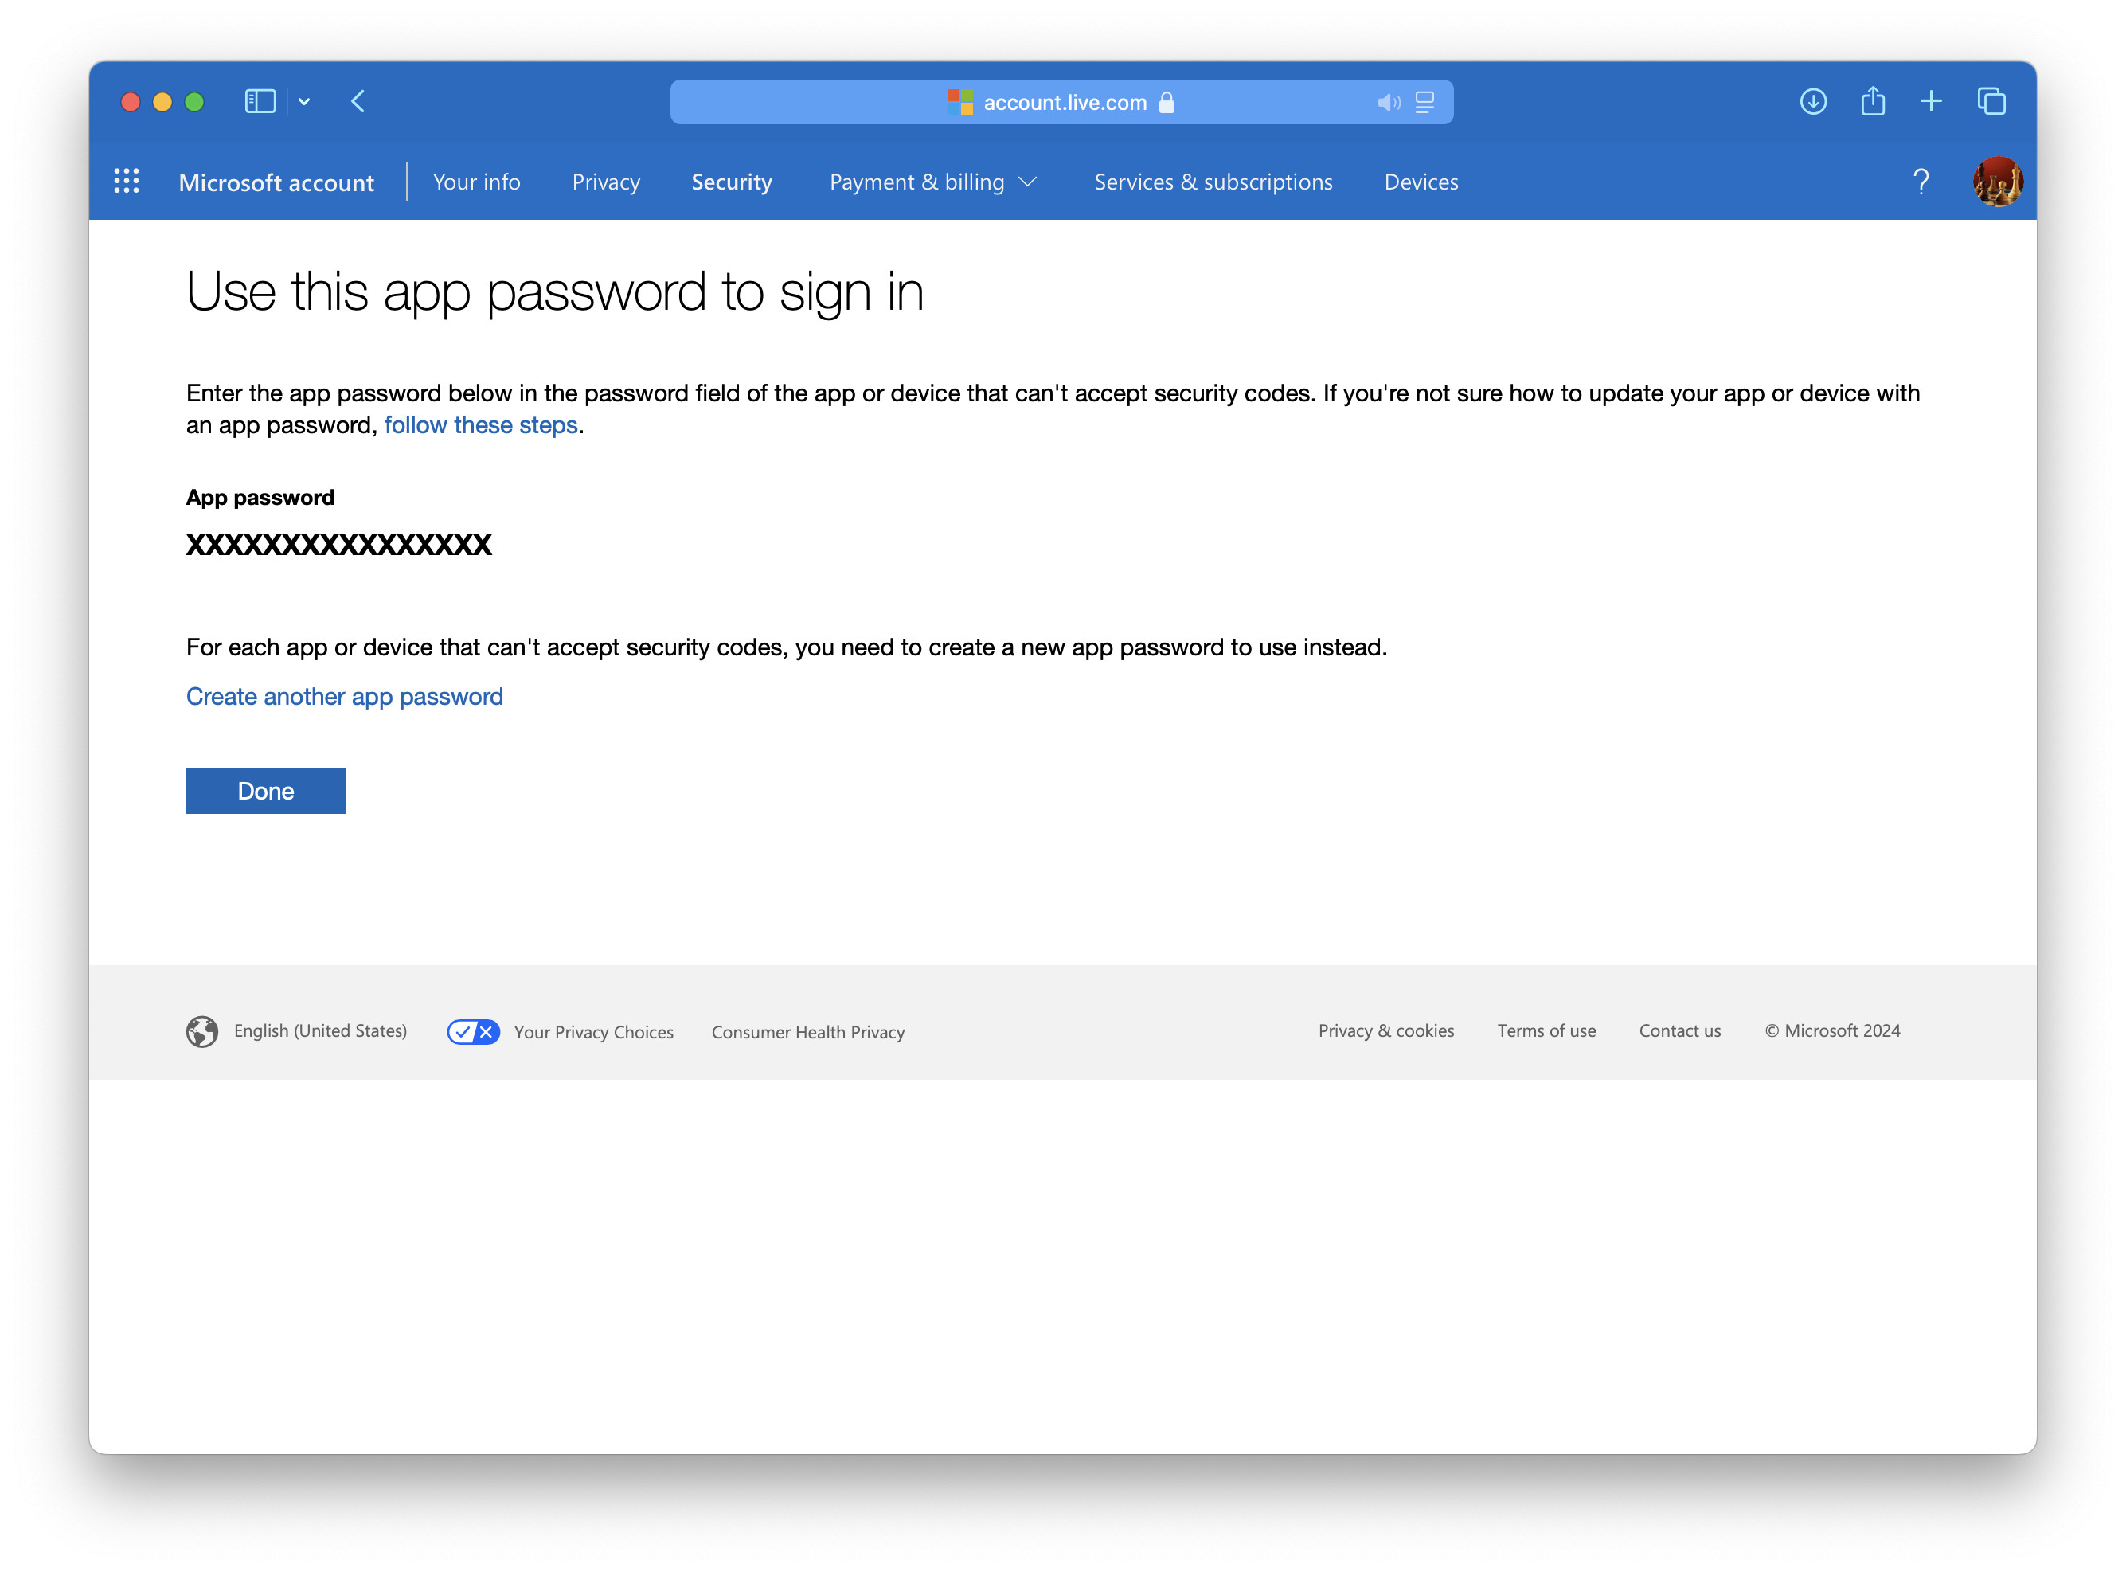Click the © Microsoft 2024 text
The width and height of the screenshot is (2126, 1572).
(x=1832, y=1030)
